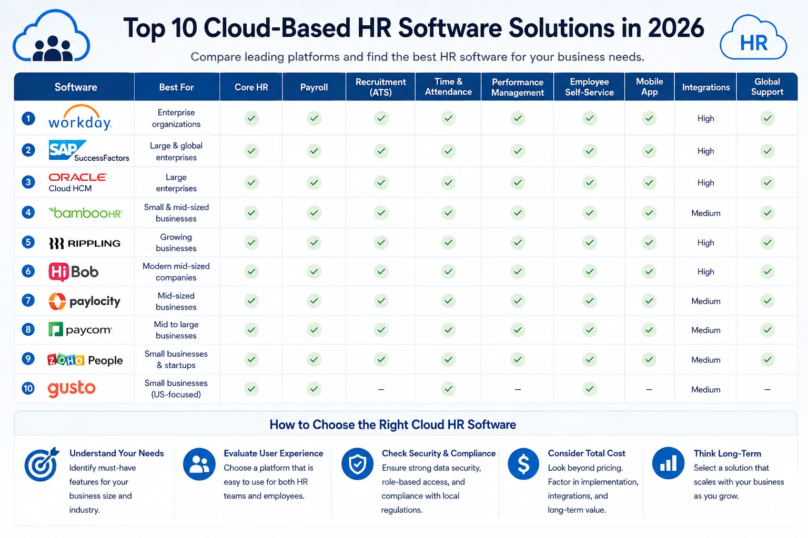
Task: Click the Evaluate User Experience heading
Action: (x=274, y=453)
